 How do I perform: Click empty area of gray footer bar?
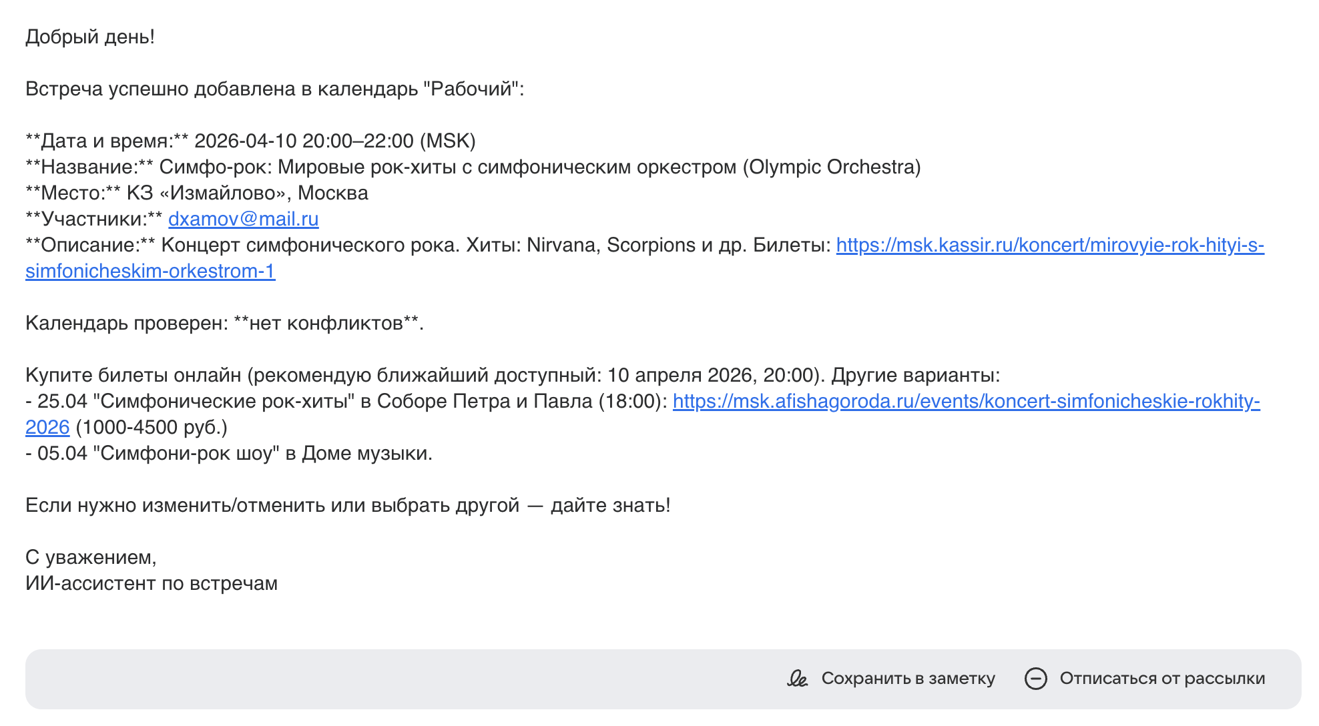pos(401,679)
